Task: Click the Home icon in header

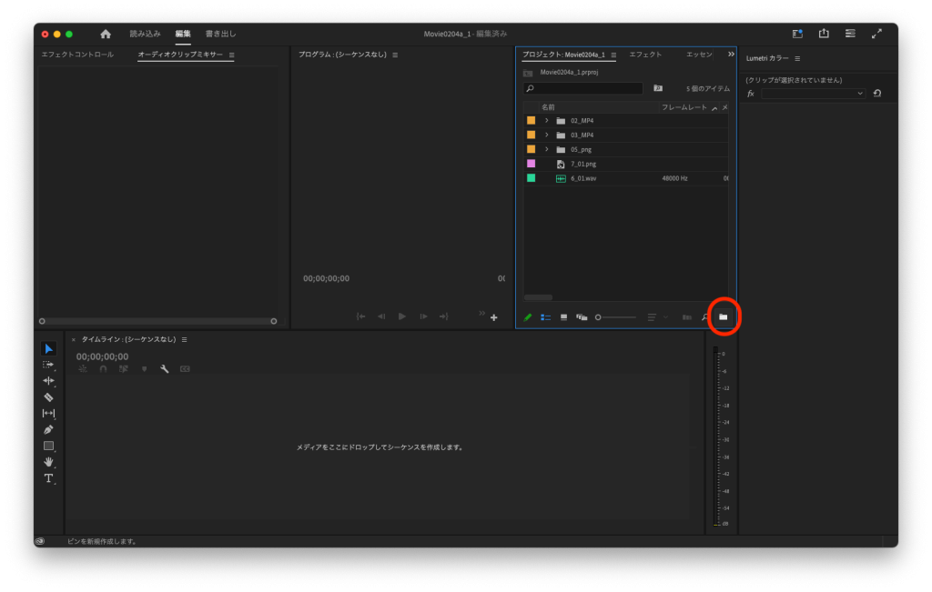Action: coord(106,34)
